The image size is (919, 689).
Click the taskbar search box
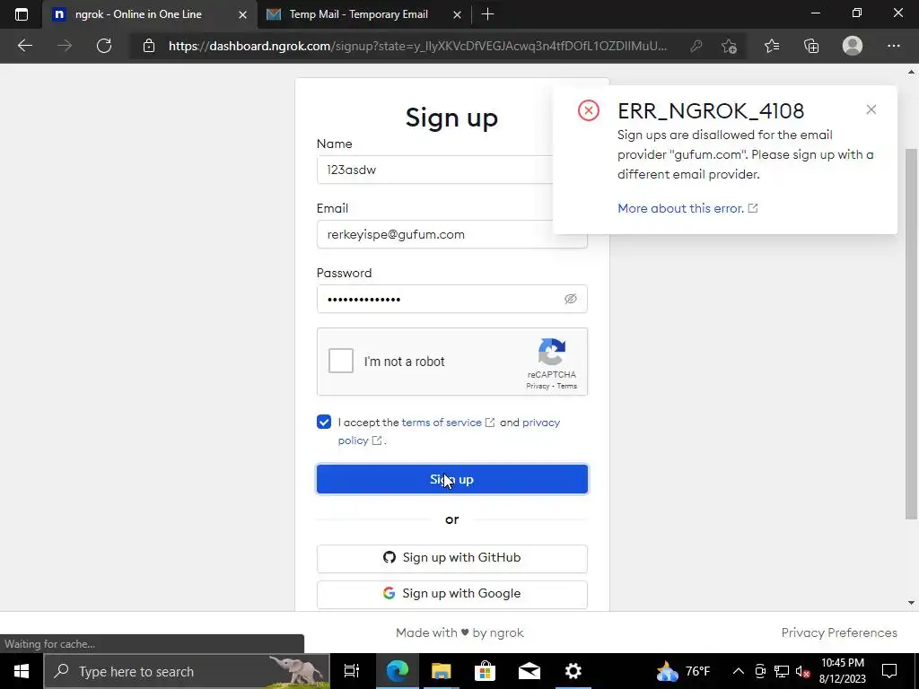click(x=187, y=671)
